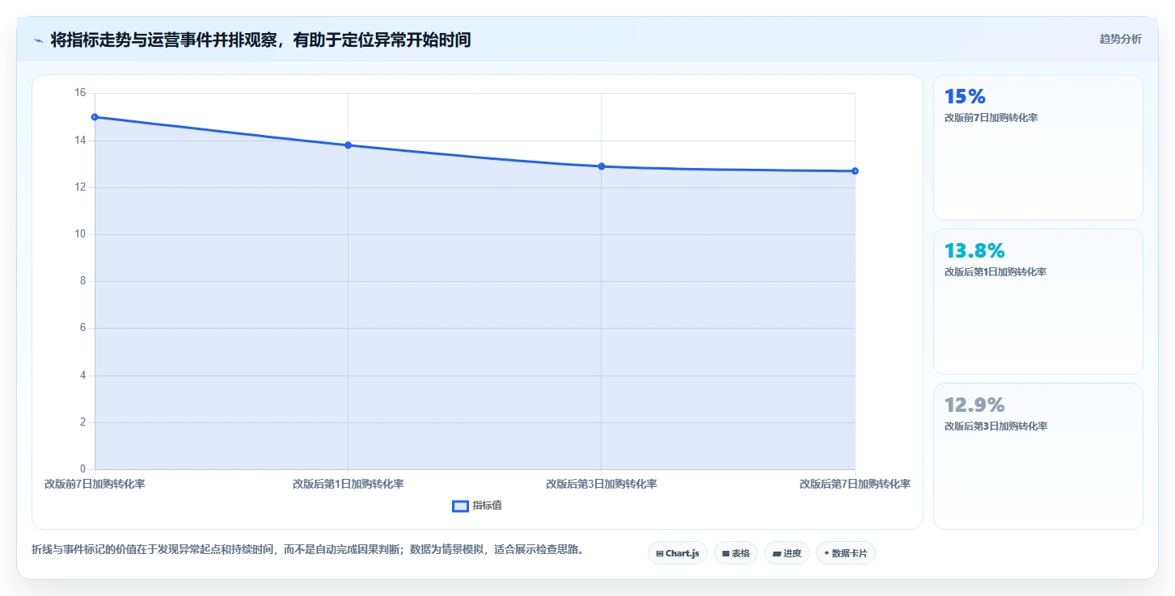This screenshot has height=596, width=1175.
Task: Click the data point at 改版前7日加购转化率
Action: coord(95,117)
